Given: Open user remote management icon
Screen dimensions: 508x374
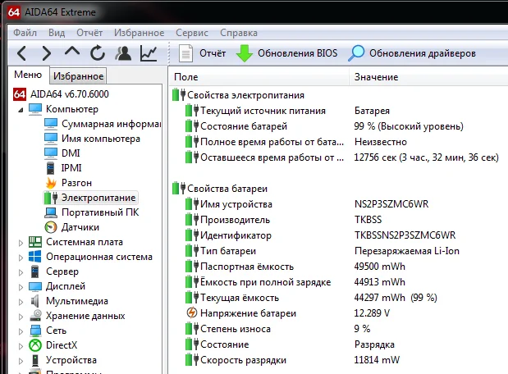Looking at the screenshot, I should click(123, 53).
